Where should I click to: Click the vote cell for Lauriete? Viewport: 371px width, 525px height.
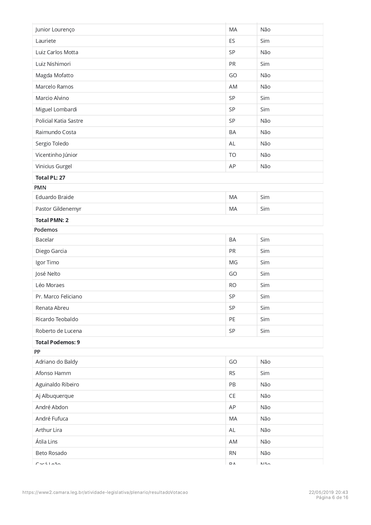[265, 41]
